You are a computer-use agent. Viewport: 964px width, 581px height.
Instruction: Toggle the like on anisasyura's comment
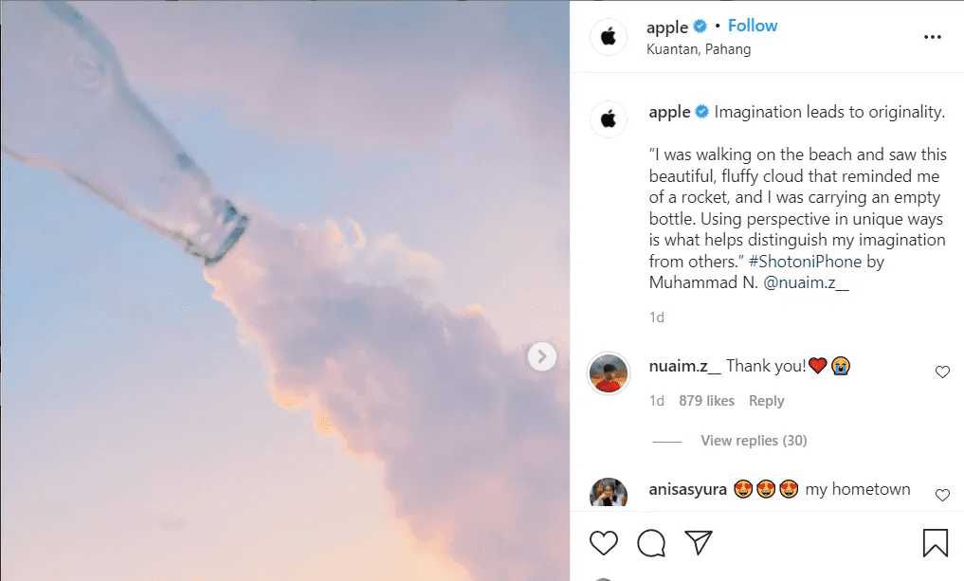coord(942,494)
